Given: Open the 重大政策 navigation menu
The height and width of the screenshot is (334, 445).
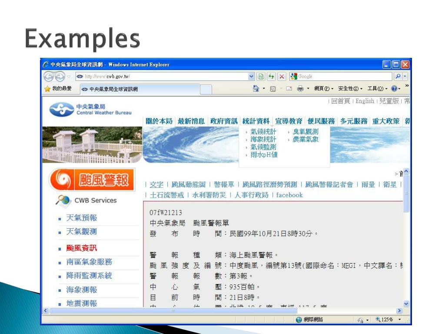Looking at the screenshot, I should [x=386, y=121].
